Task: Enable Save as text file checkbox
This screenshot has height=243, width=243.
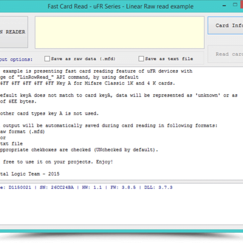Action: tap(141, 59)
